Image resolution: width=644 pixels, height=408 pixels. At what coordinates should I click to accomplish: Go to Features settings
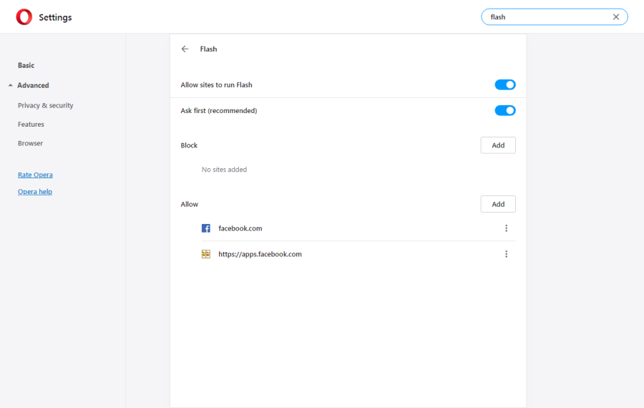click(x=31, y=124)
